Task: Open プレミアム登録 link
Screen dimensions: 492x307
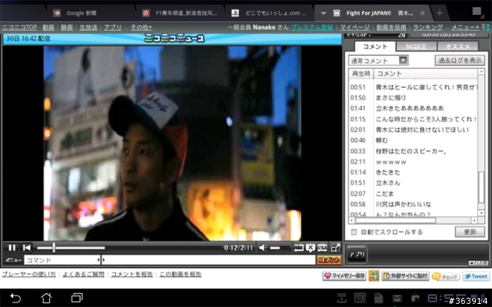Action: pyautogui.click(x=312, y=28)
